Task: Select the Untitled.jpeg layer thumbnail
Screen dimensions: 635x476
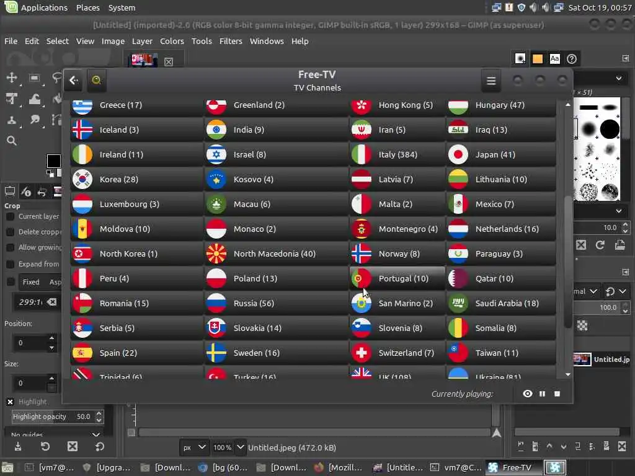Action: point(582,359)
